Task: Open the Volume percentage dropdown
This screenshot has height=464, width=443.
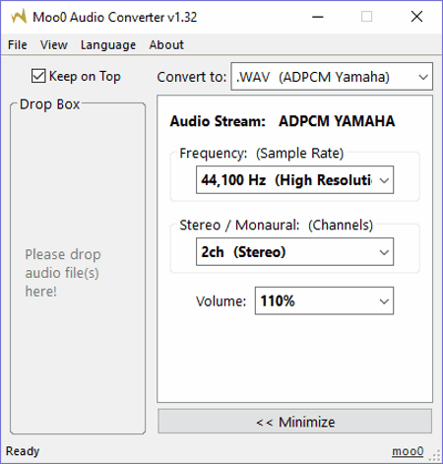Action: click(x=324, y=300)
